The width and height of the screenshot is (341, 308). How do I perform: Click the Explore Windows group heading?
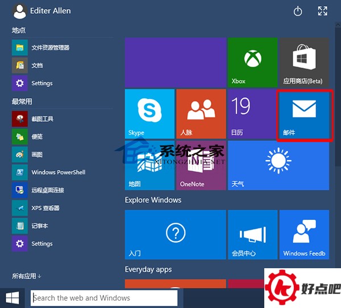coord(153,200)
